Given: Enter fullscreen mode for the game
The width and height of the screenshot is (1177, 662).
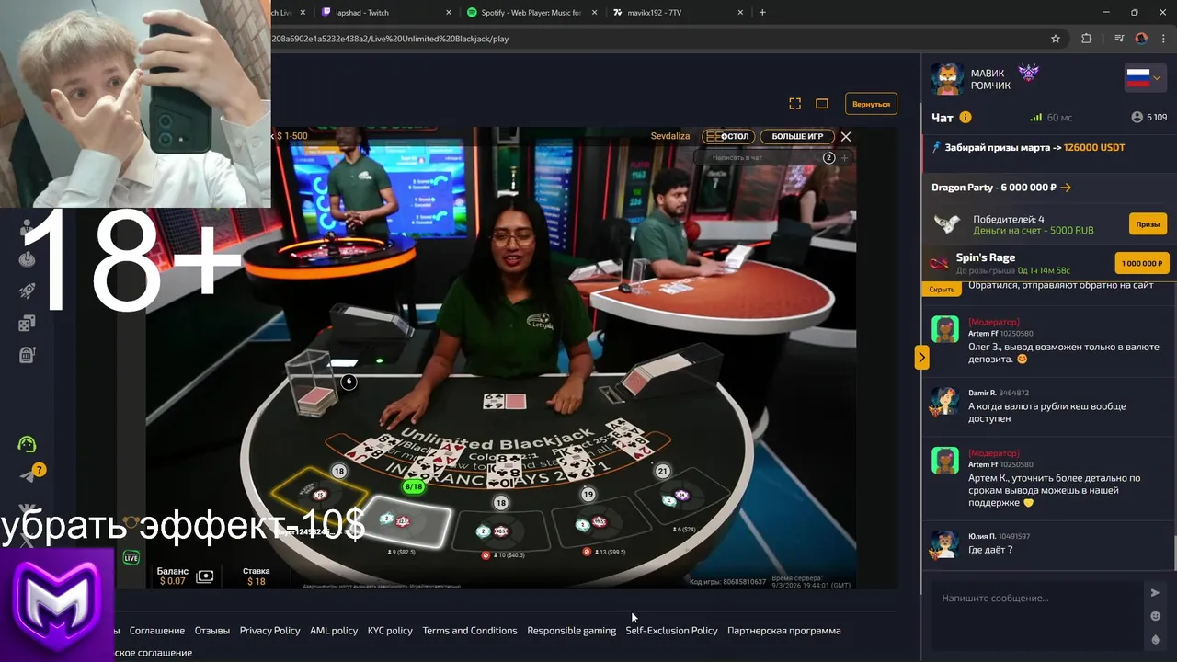Looking at the screenshot, I should 795,104.
